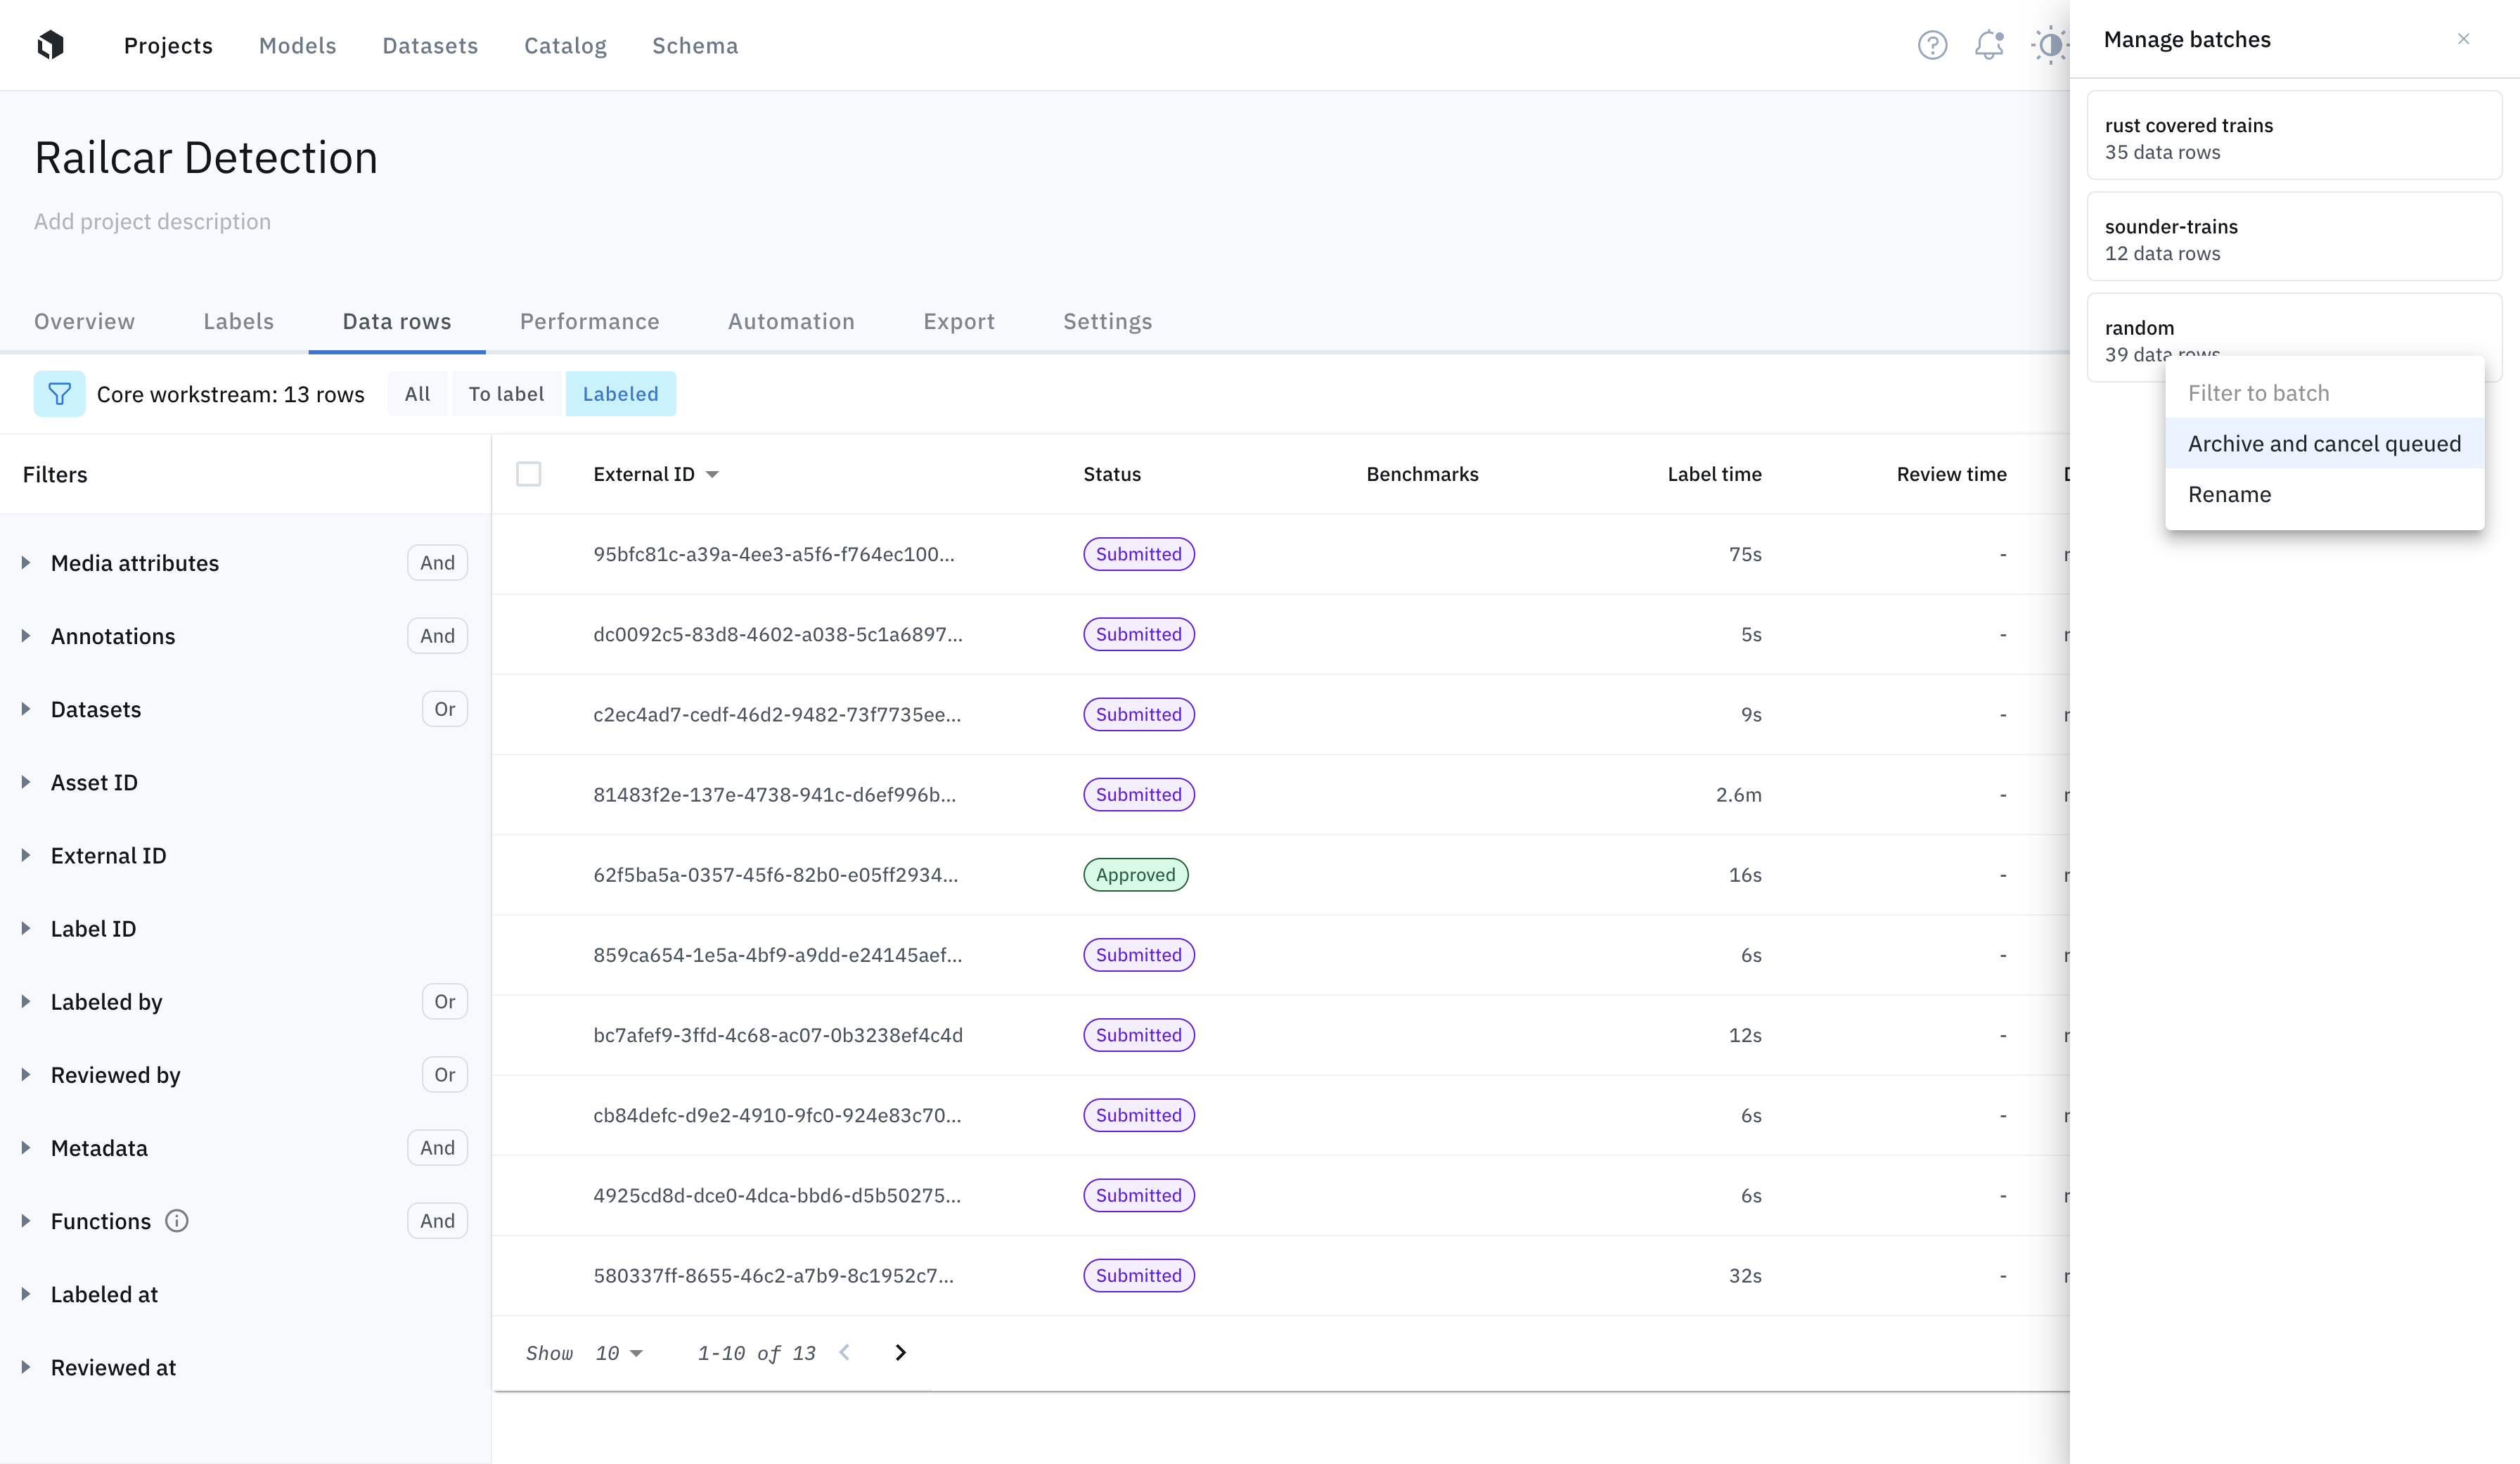Screen dimensions: 2520x1464
Task: Close the Manage batches panel
Action: point(2463,39)
